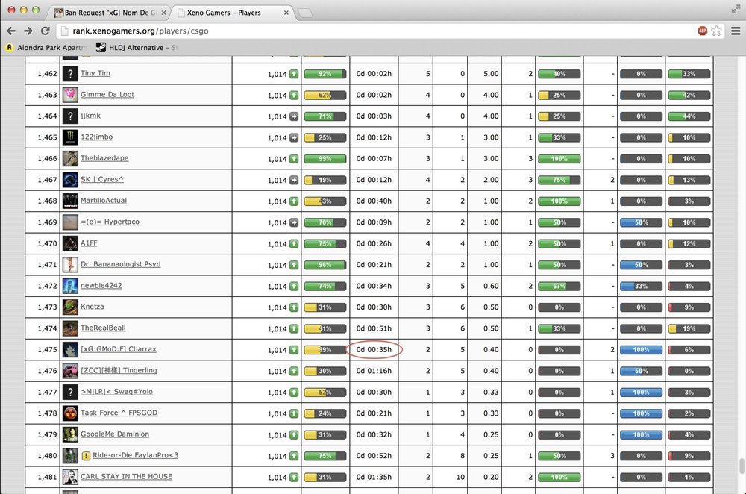This screenshot has height=494, width=746.
Task: Click the warning icon beside Ride-or-Die FaylanPro<3
Action: coord(86,456)
